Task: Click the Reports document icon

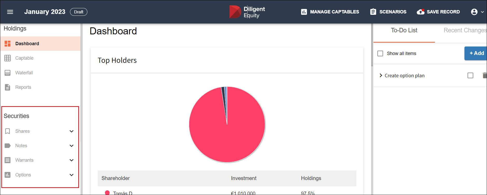Action: coord(8,87)
